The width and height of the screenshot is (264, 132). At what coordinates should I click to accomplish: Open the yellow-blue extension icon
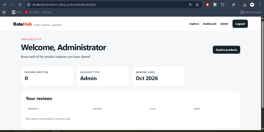click(x=215, y=5)
